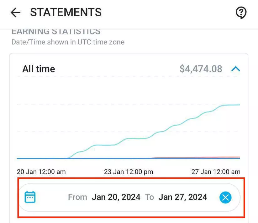The image size is (258, 223).
Task: Tap the Earning Statistics section header
Action: [x=56, y=32]
